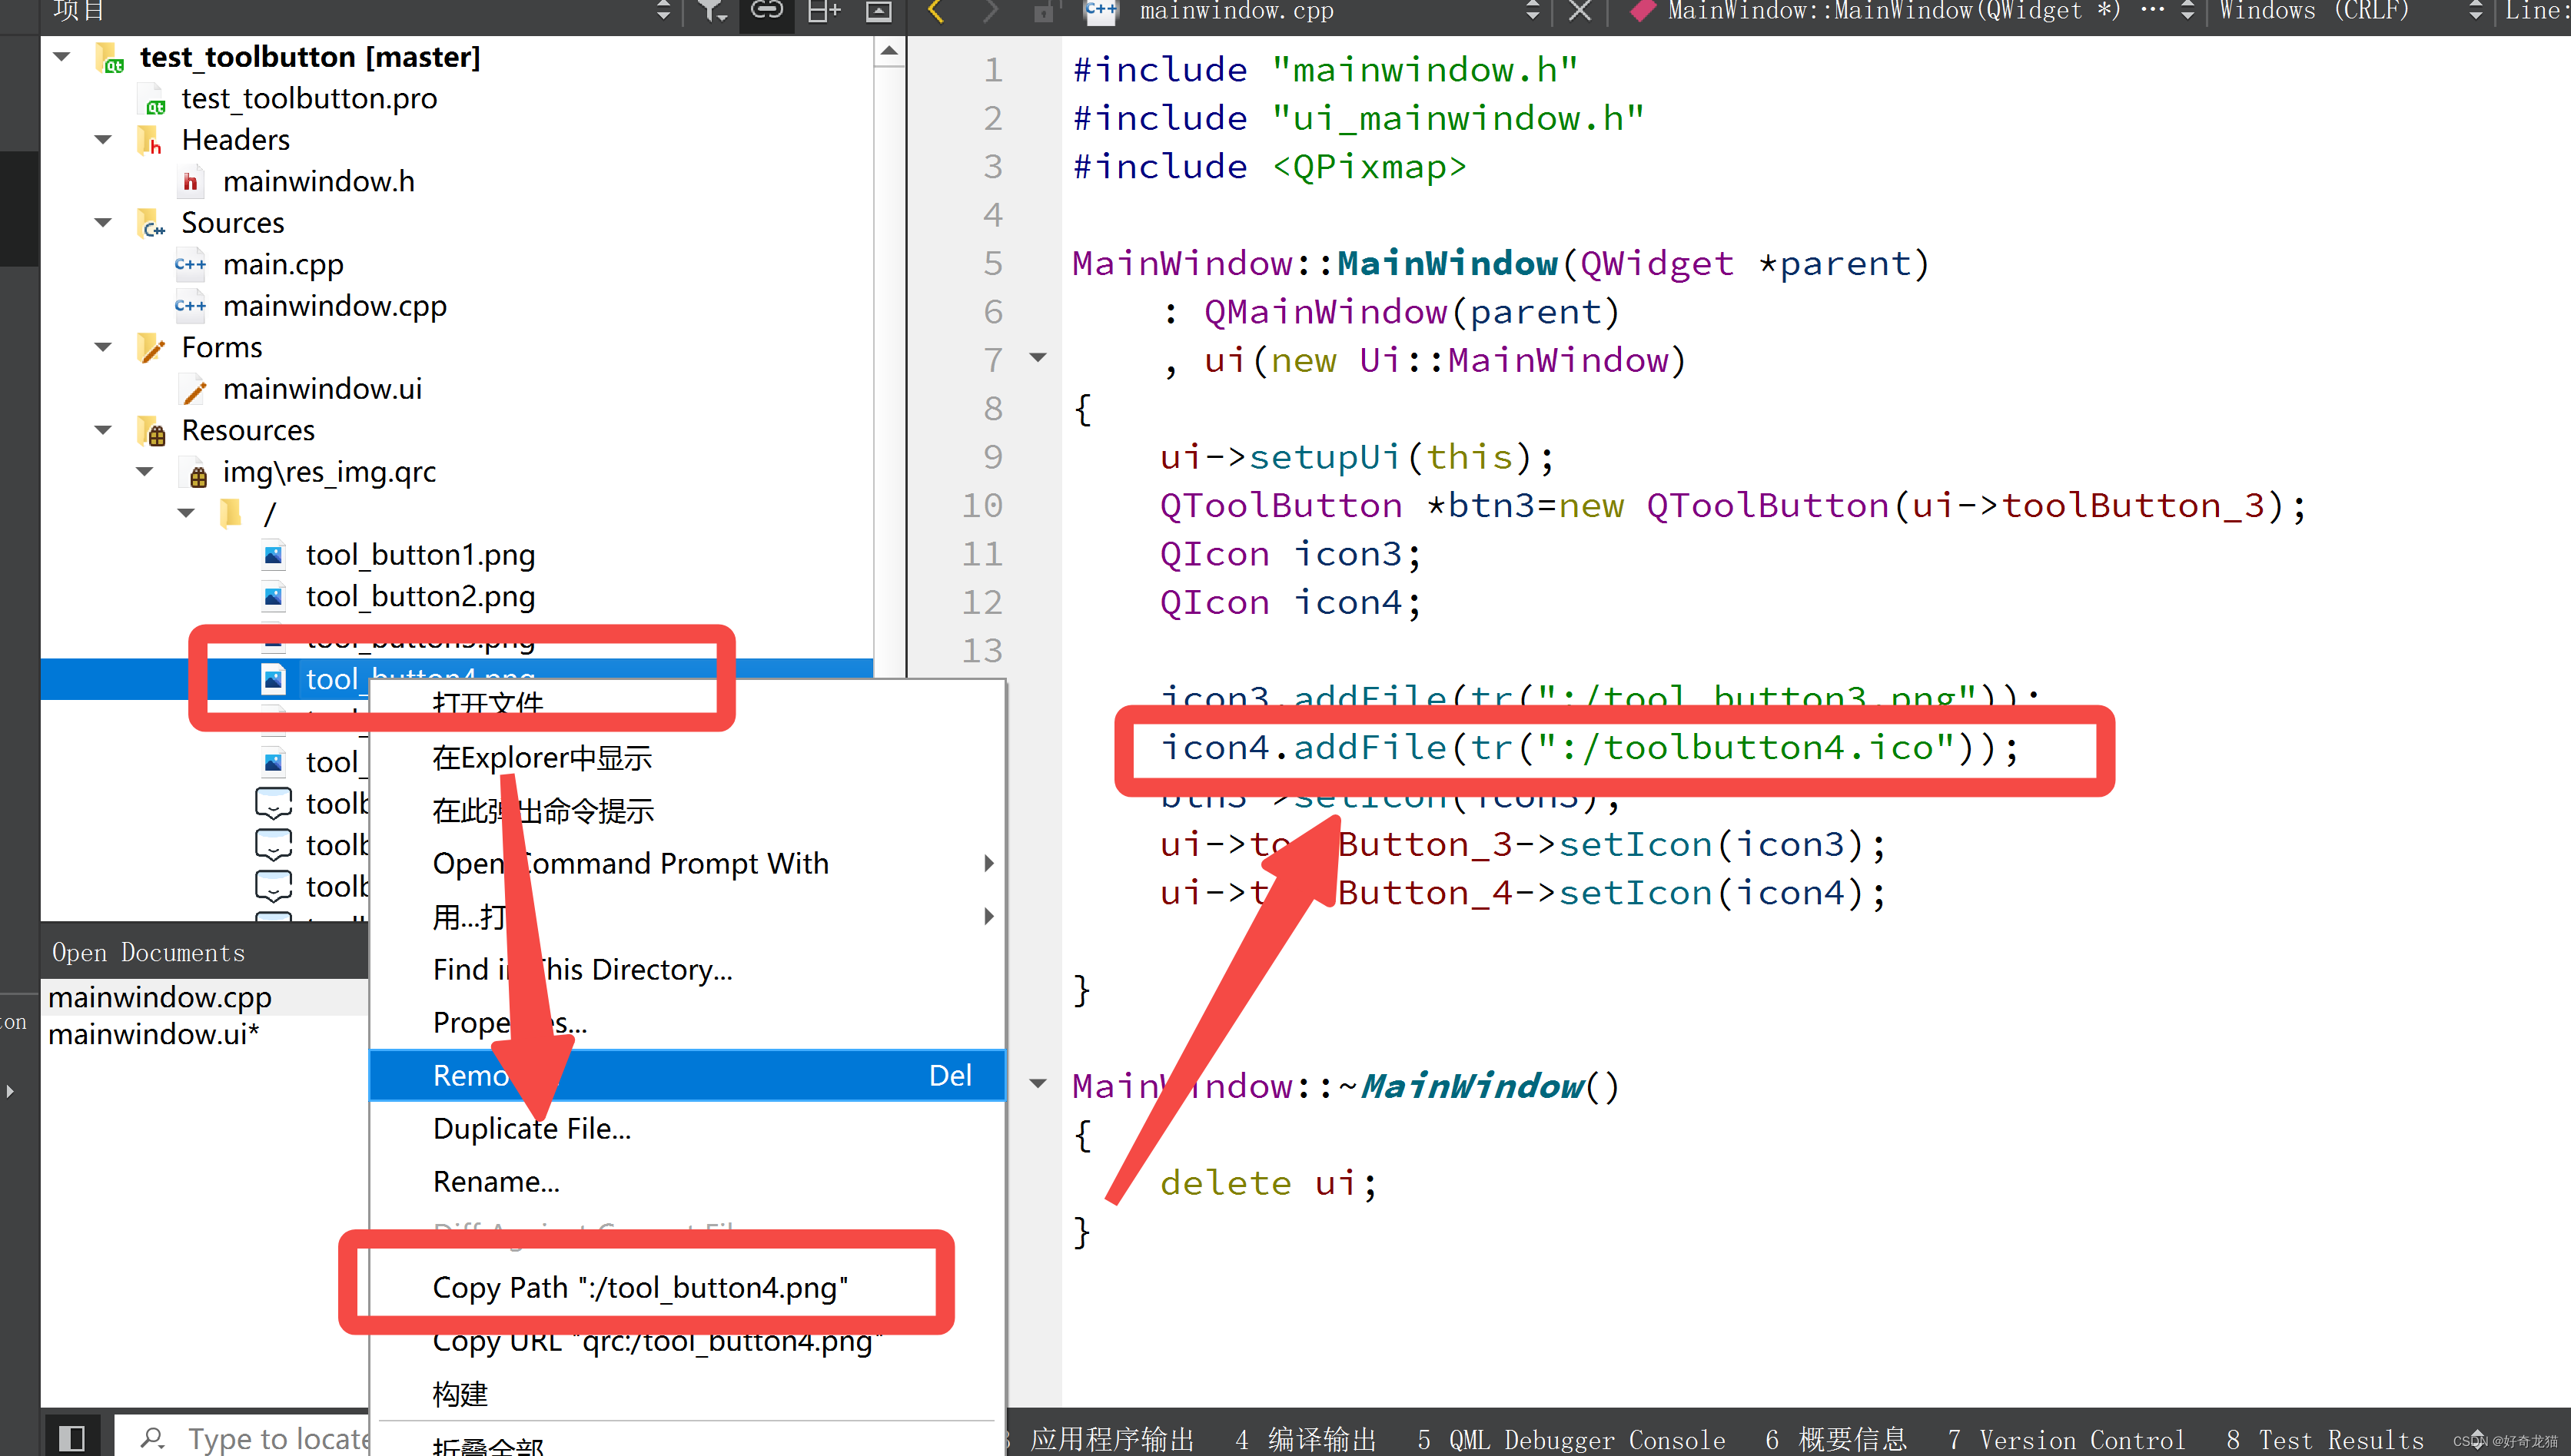Click the project tree scrollbar up arrow

coord(889,52)
